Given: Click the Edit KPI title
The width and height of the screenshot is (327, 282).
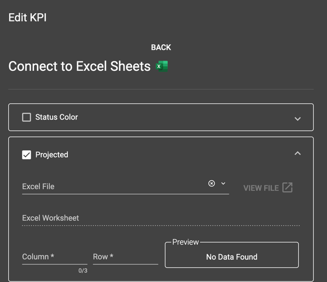Looking at the screenshot, I should 27,17.
